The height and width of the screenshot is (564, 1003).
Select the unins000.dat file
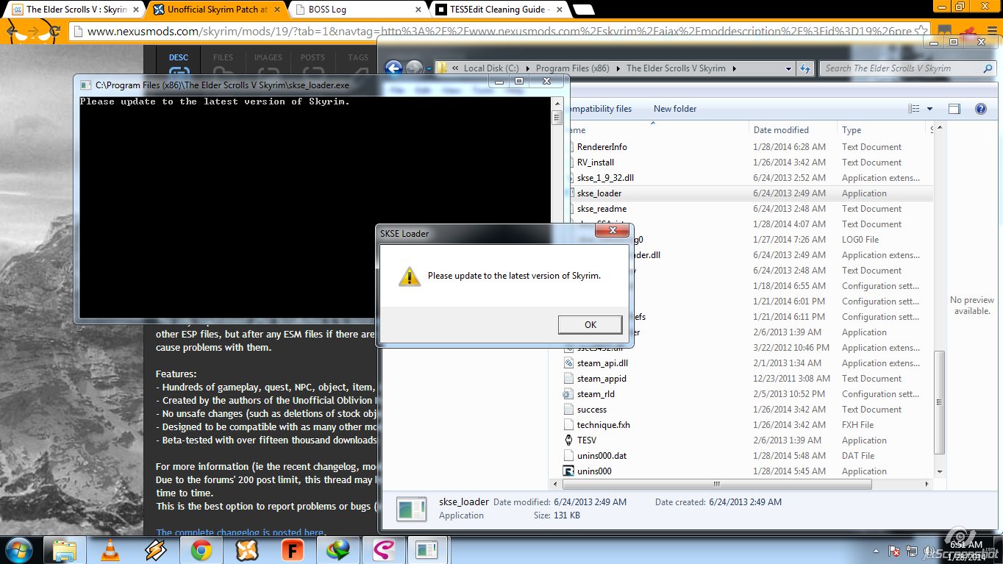602,456
